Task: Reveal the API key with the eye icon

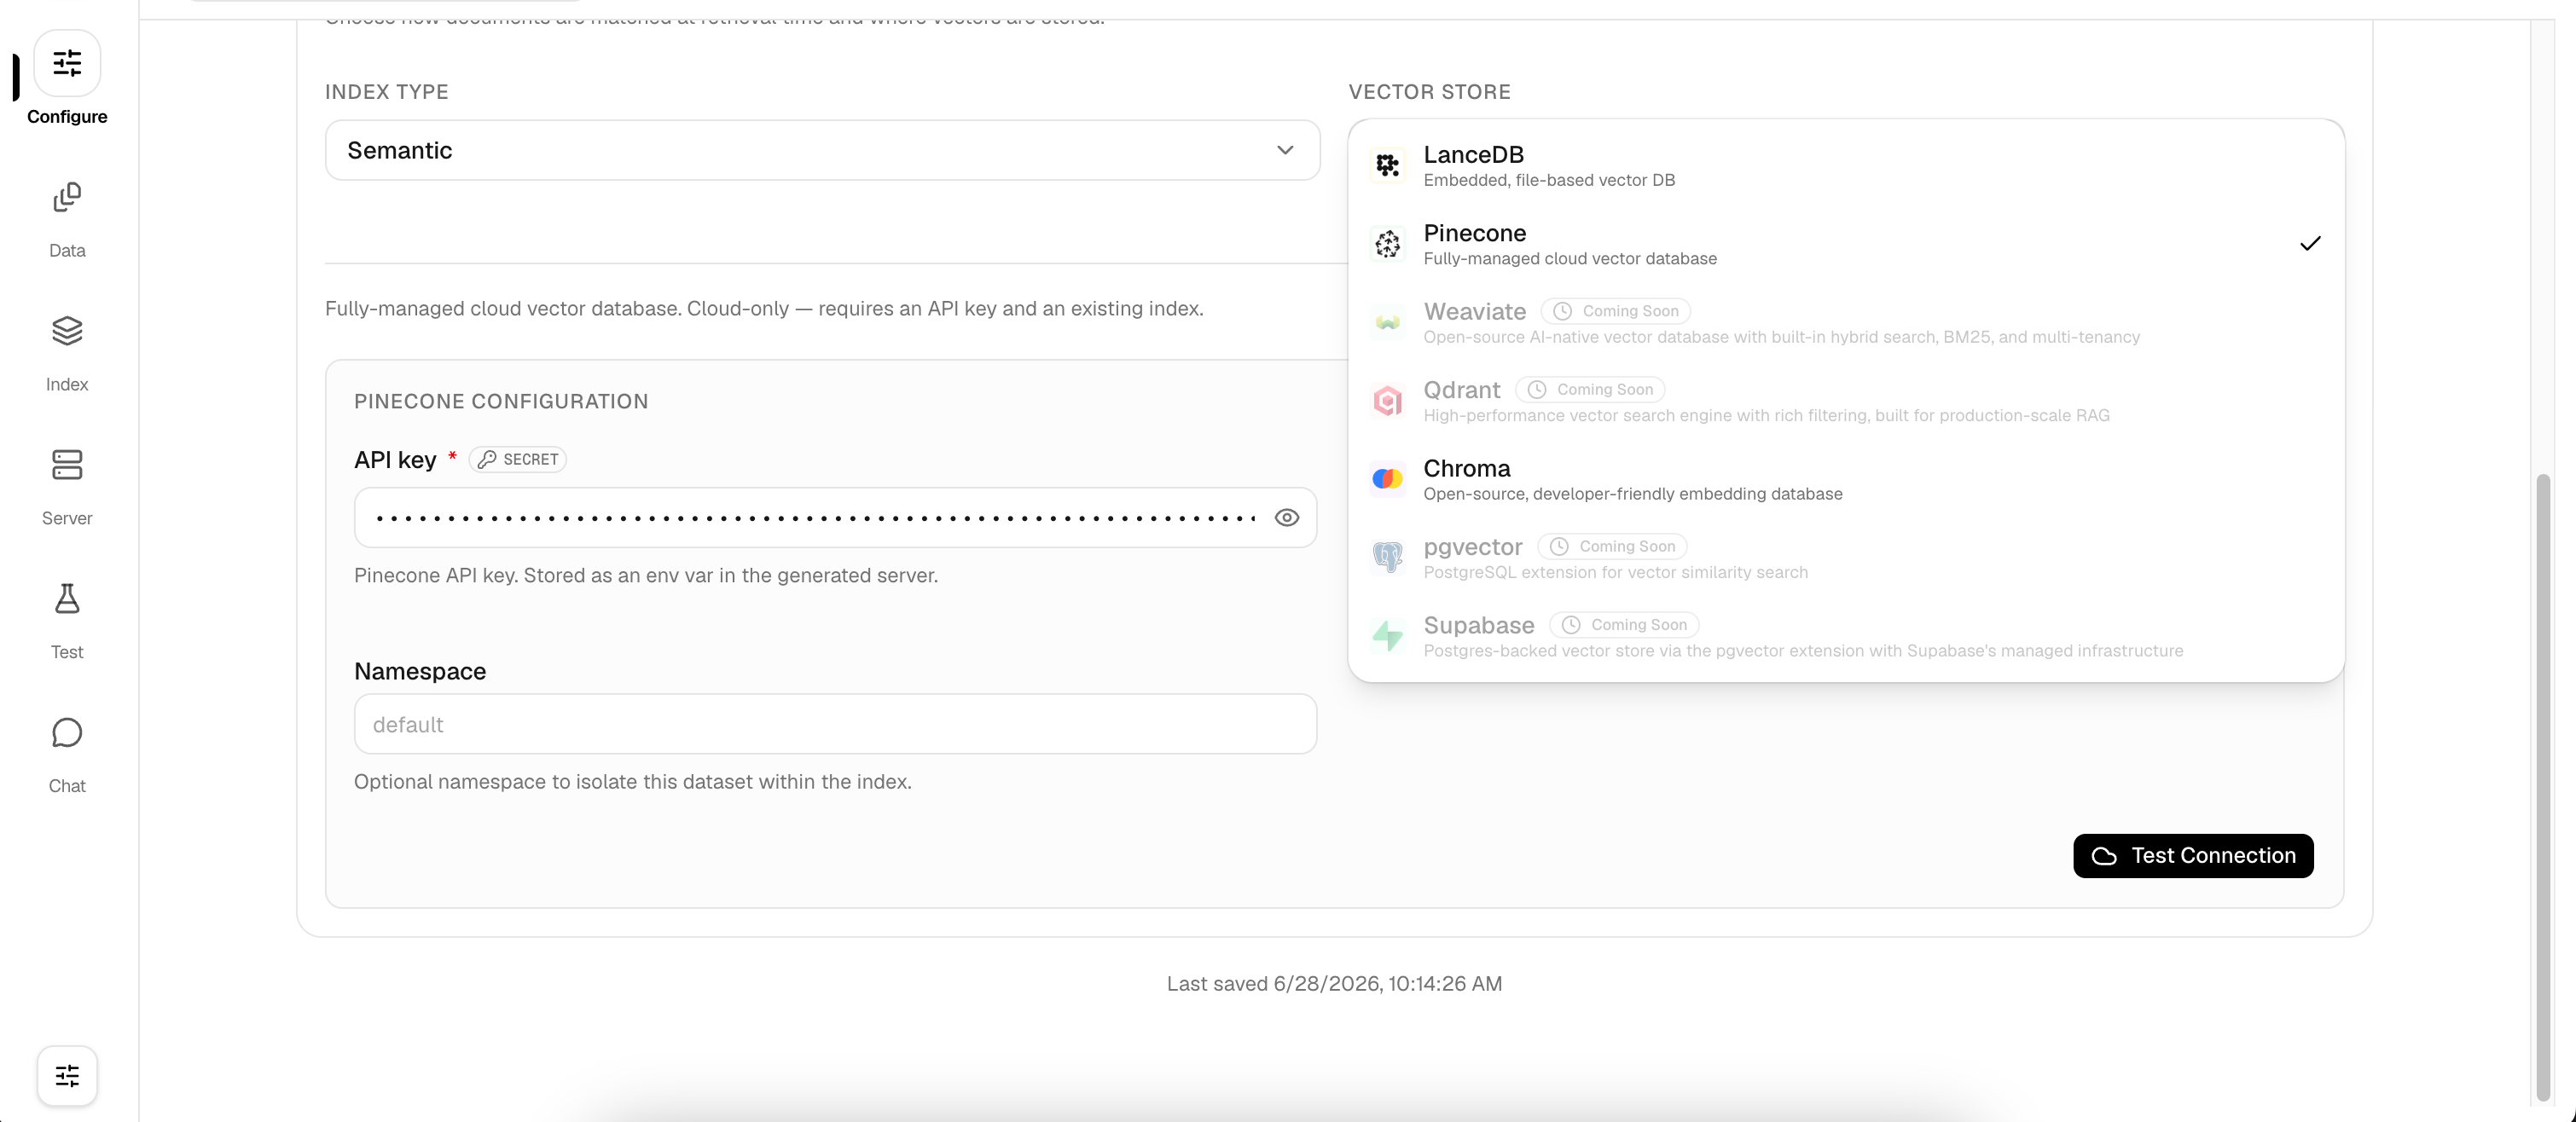Action: 1287,518
